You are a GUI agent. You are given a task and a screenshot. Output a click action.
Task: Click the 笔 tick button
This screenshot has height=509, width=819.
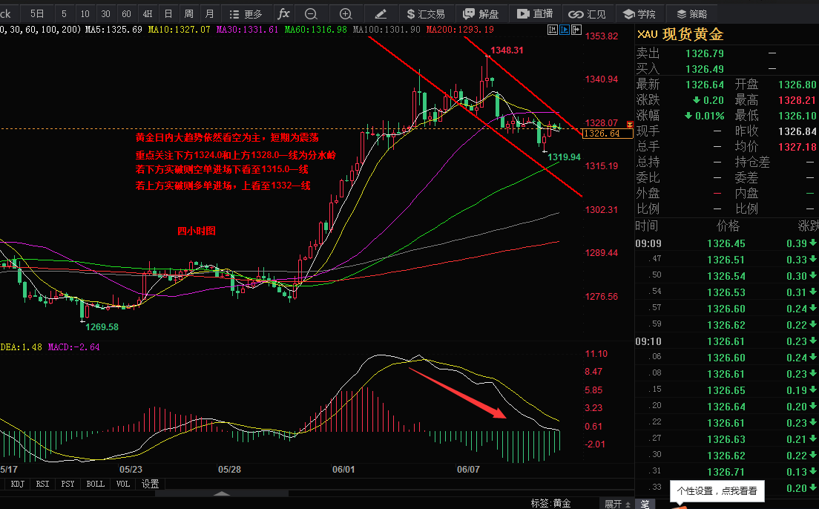click(645, 504)
